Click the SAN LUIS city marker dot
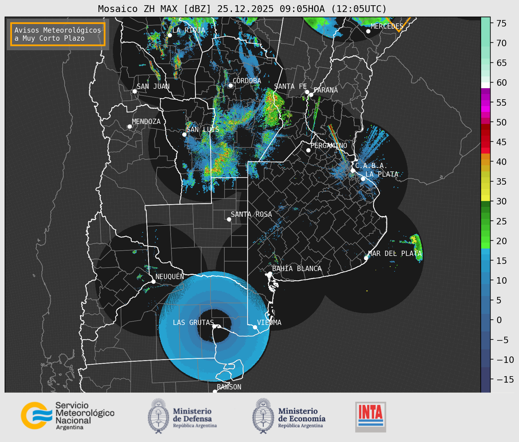This screenshot has height=442, width=519. pos(184,134)
